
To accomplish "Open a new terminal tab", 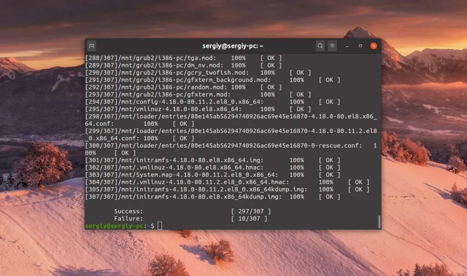I will (91, 46).
